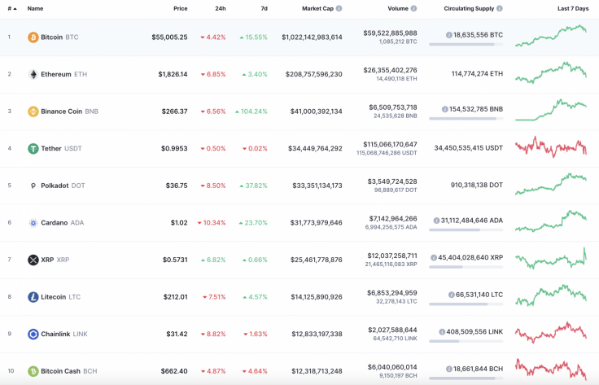Open Ethereum 7-day sparkline chart
This screenshot has width=599, height=385.
pos(551,72)
